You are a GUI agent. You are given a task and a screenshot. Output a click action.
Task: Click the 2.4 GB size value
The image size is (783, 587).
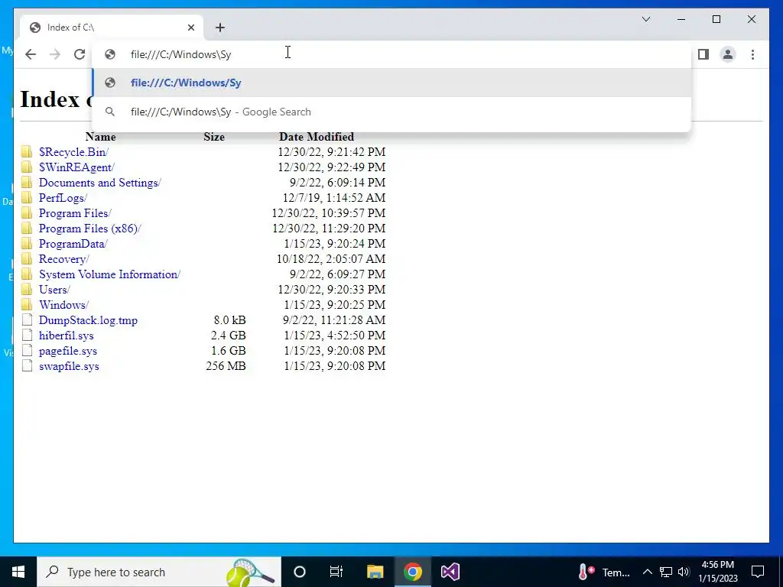228,336
